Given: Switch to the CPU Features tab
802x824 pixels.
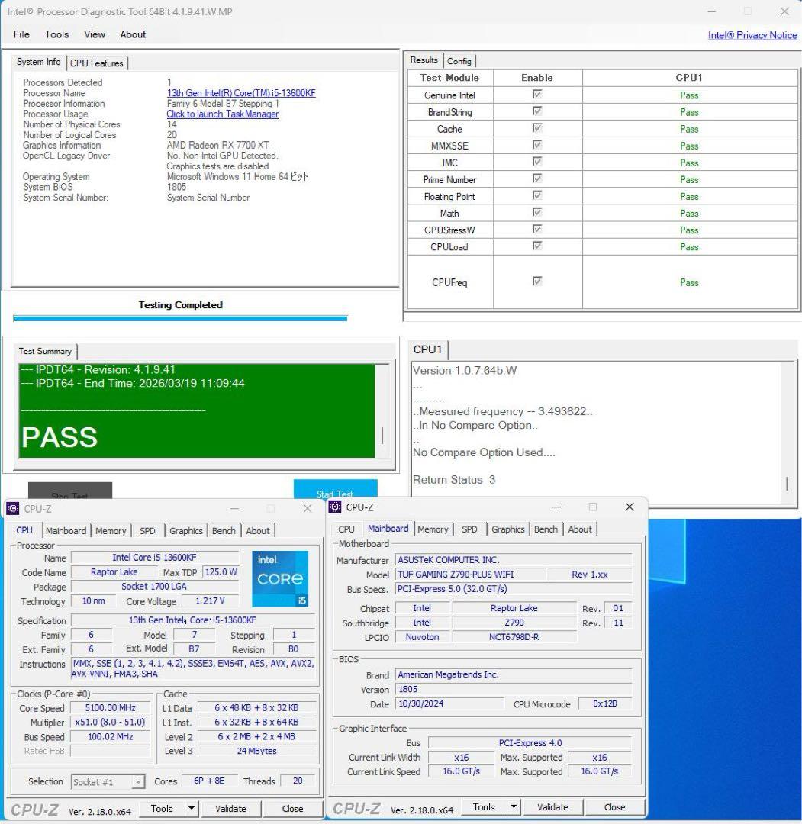Looking at the screenshot, I should [97, 63].
